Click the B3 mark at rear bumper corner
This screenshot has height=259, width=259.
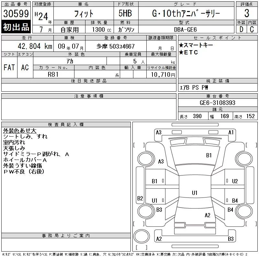[231, 239]
